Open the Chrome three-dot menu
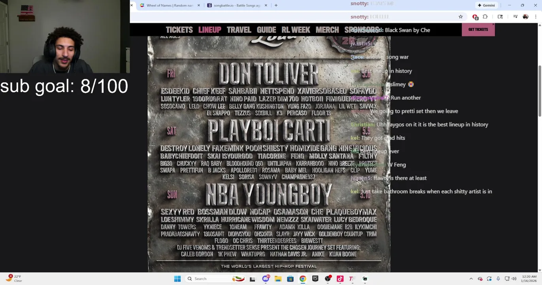This screenshot has width=542, height=285. point(536,17)
